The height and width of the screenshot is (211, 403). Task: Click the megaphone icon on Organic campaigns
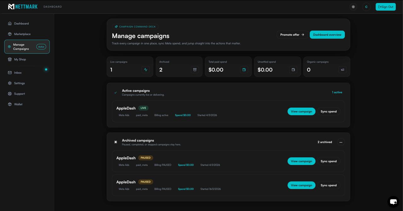pyautogui.click(x=342, y=69)
